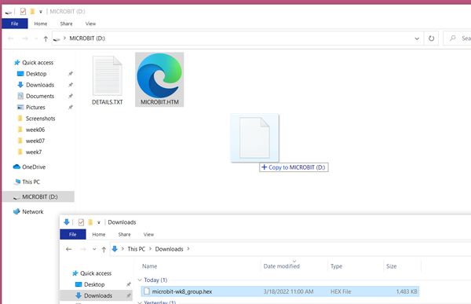
Task: Expand chevron after Downloads in breadcrumb
Action: (x=188, y=249)
